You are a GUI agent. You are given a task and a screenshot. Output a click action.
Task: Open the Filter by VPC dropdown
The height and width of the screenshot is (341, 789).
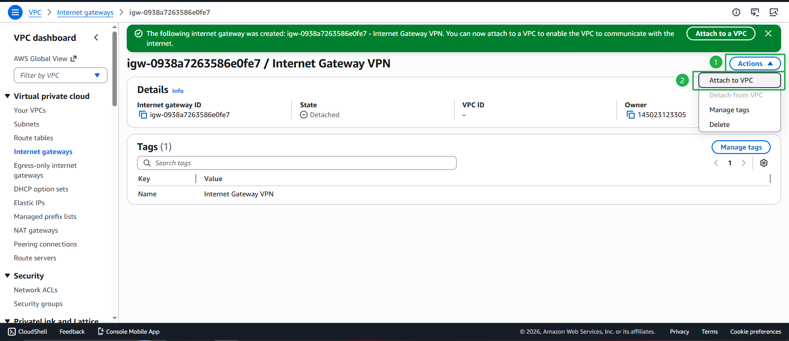61,75
